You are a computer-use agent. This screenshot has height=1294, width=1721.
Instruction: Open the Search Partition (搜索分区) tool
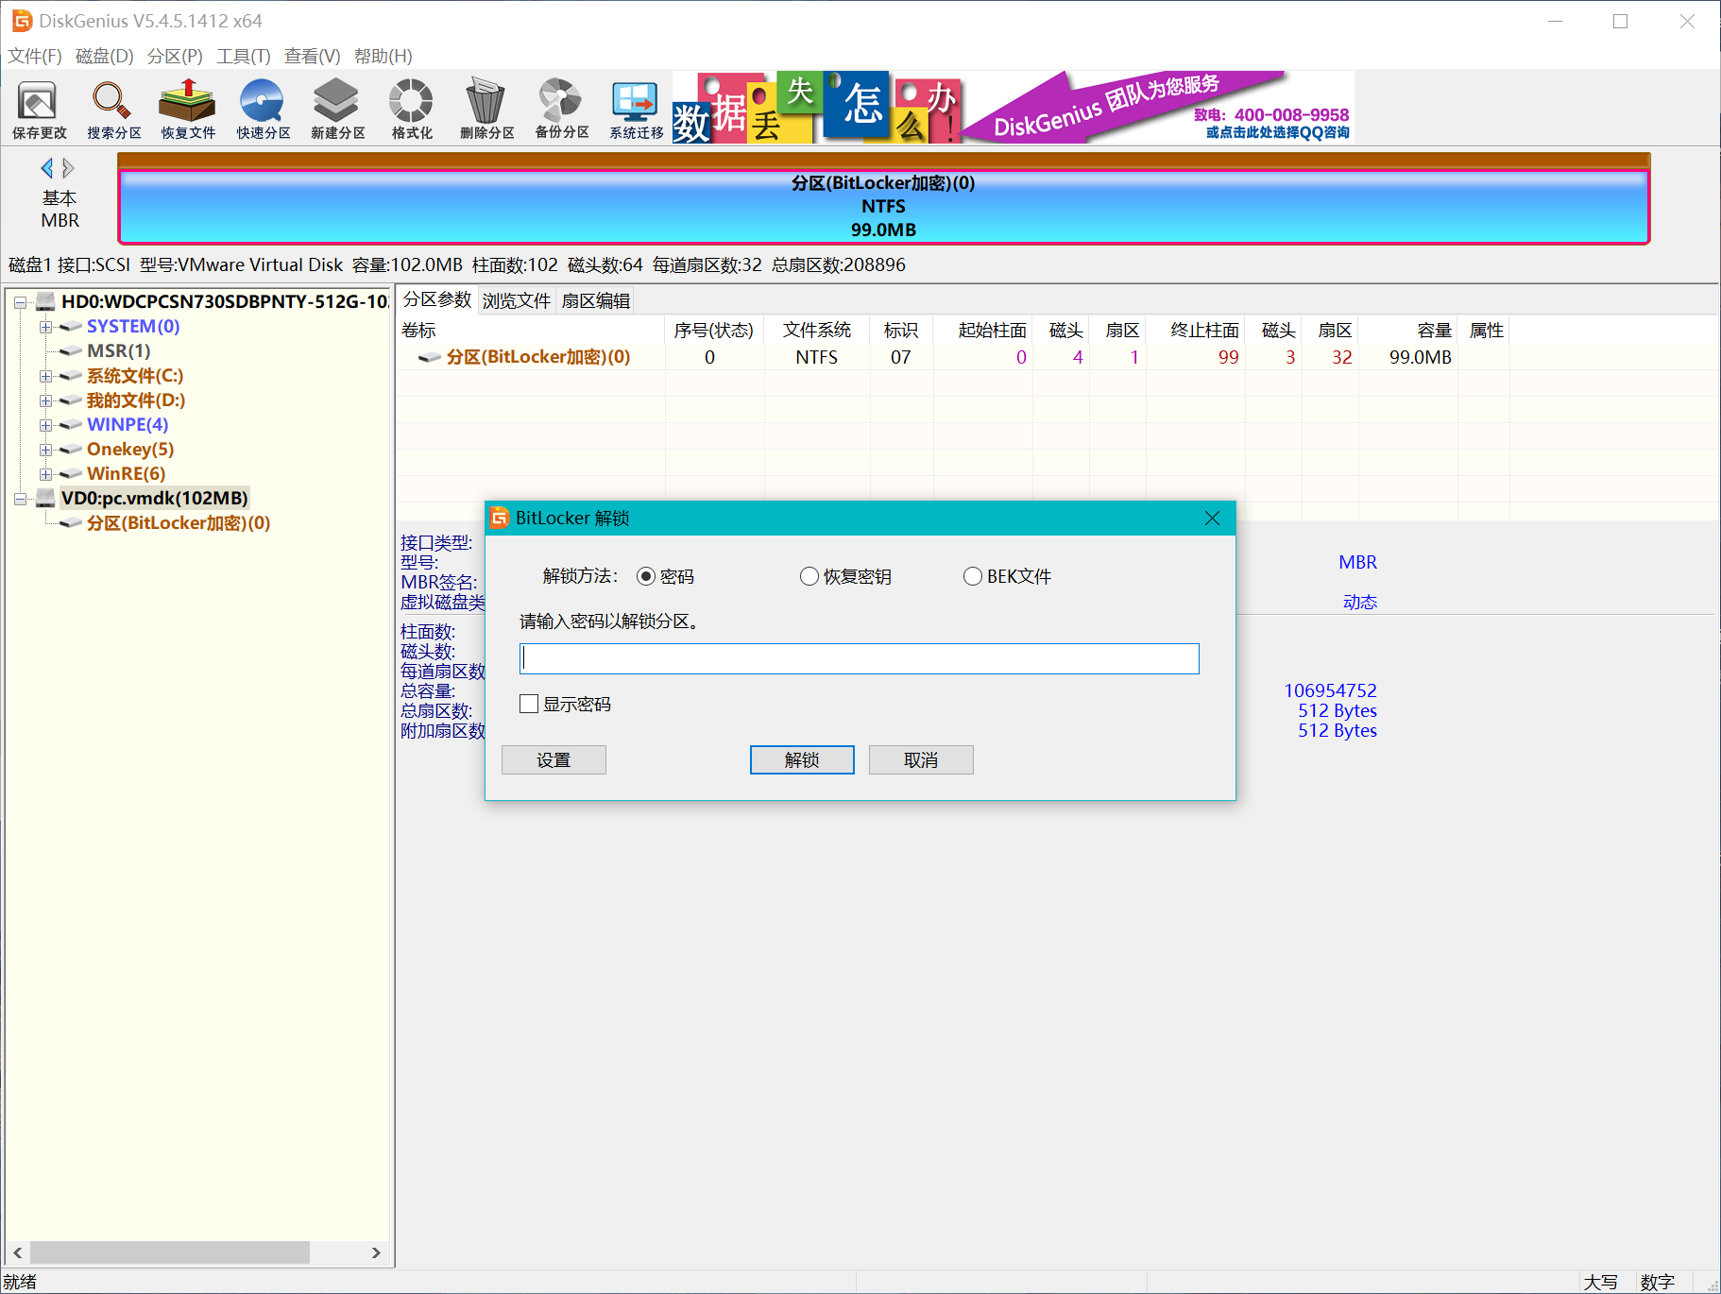click(x=113, y=109)
